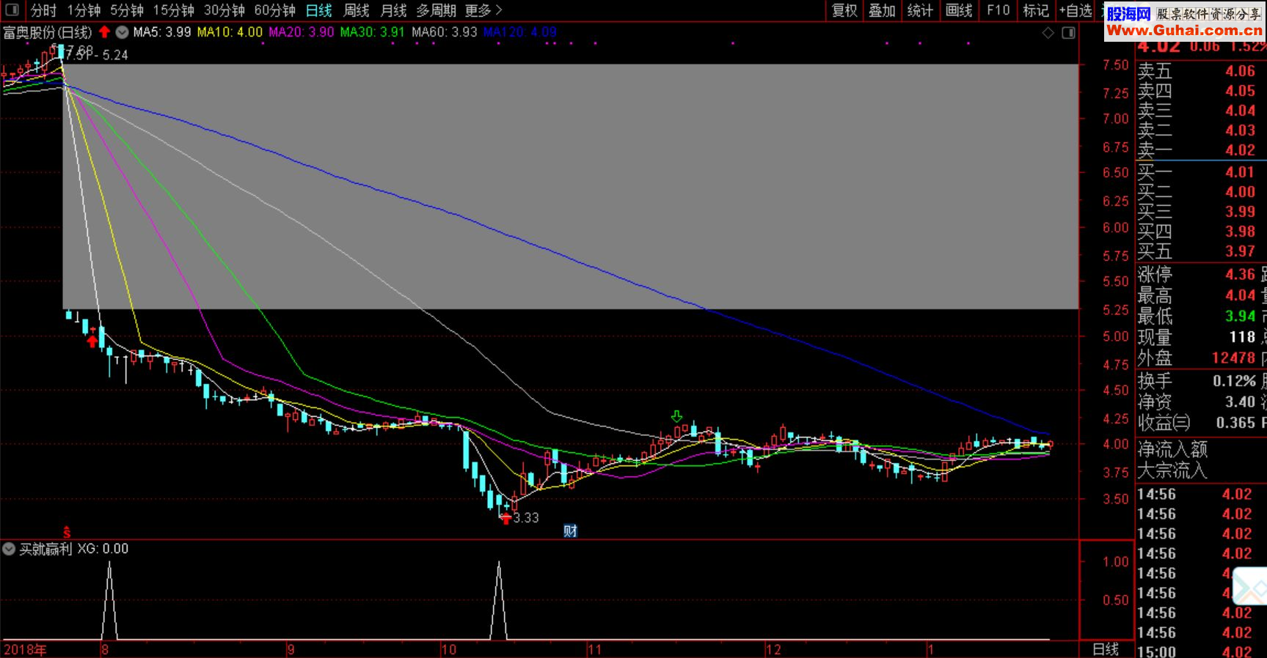Click the 3.33 low price label
The height and width of the screenshot is (658, 1267).
tap(526, 518)
